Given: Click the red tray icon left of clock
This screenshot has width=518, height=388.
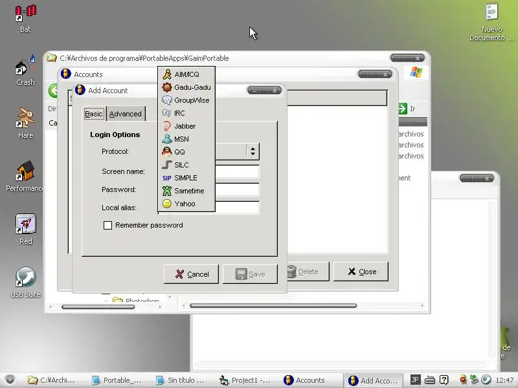Looking at the screenshot, I should 463,380.
